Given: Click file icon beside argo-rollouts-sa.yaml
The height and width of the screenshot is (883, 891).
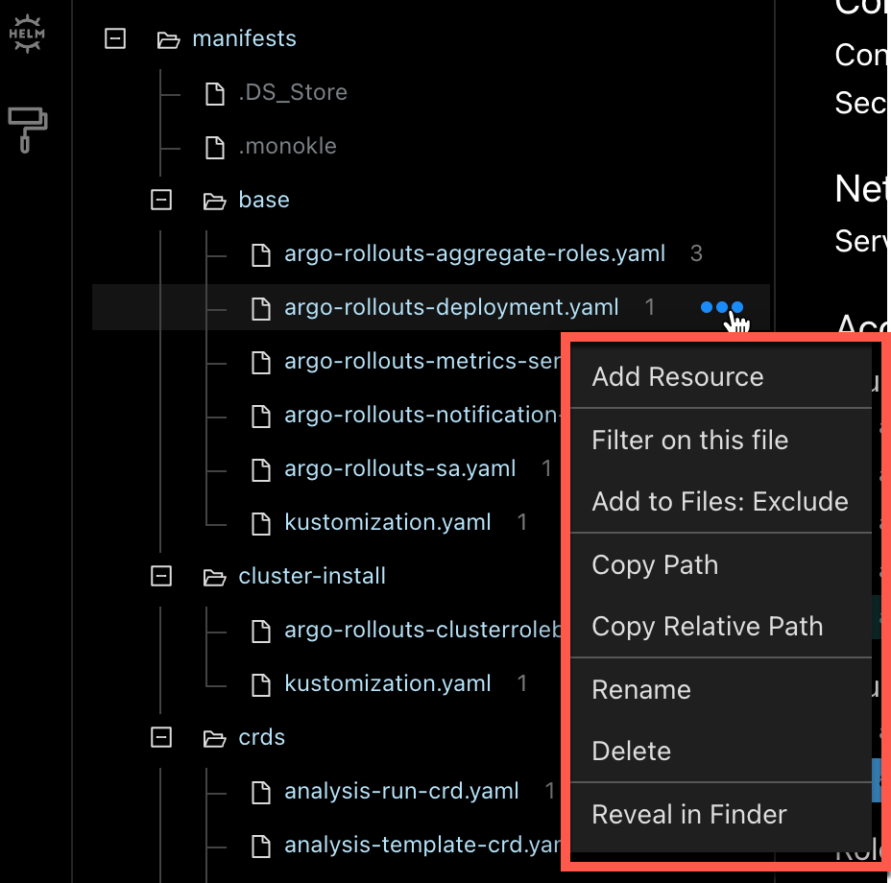Looking at the screenshot, I should point(261,470).
